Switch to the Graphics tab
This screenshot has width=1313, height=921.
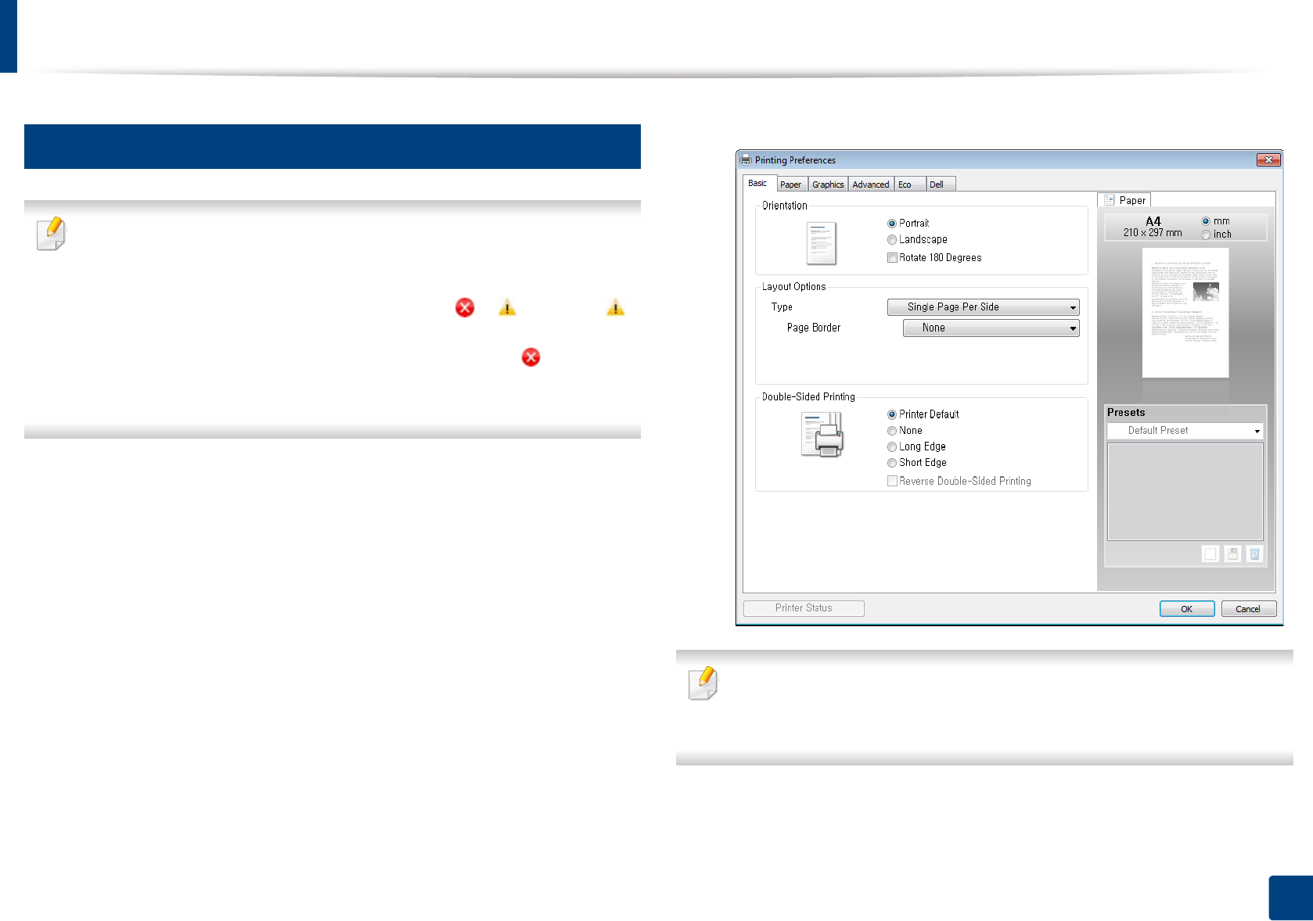(828, 184)
